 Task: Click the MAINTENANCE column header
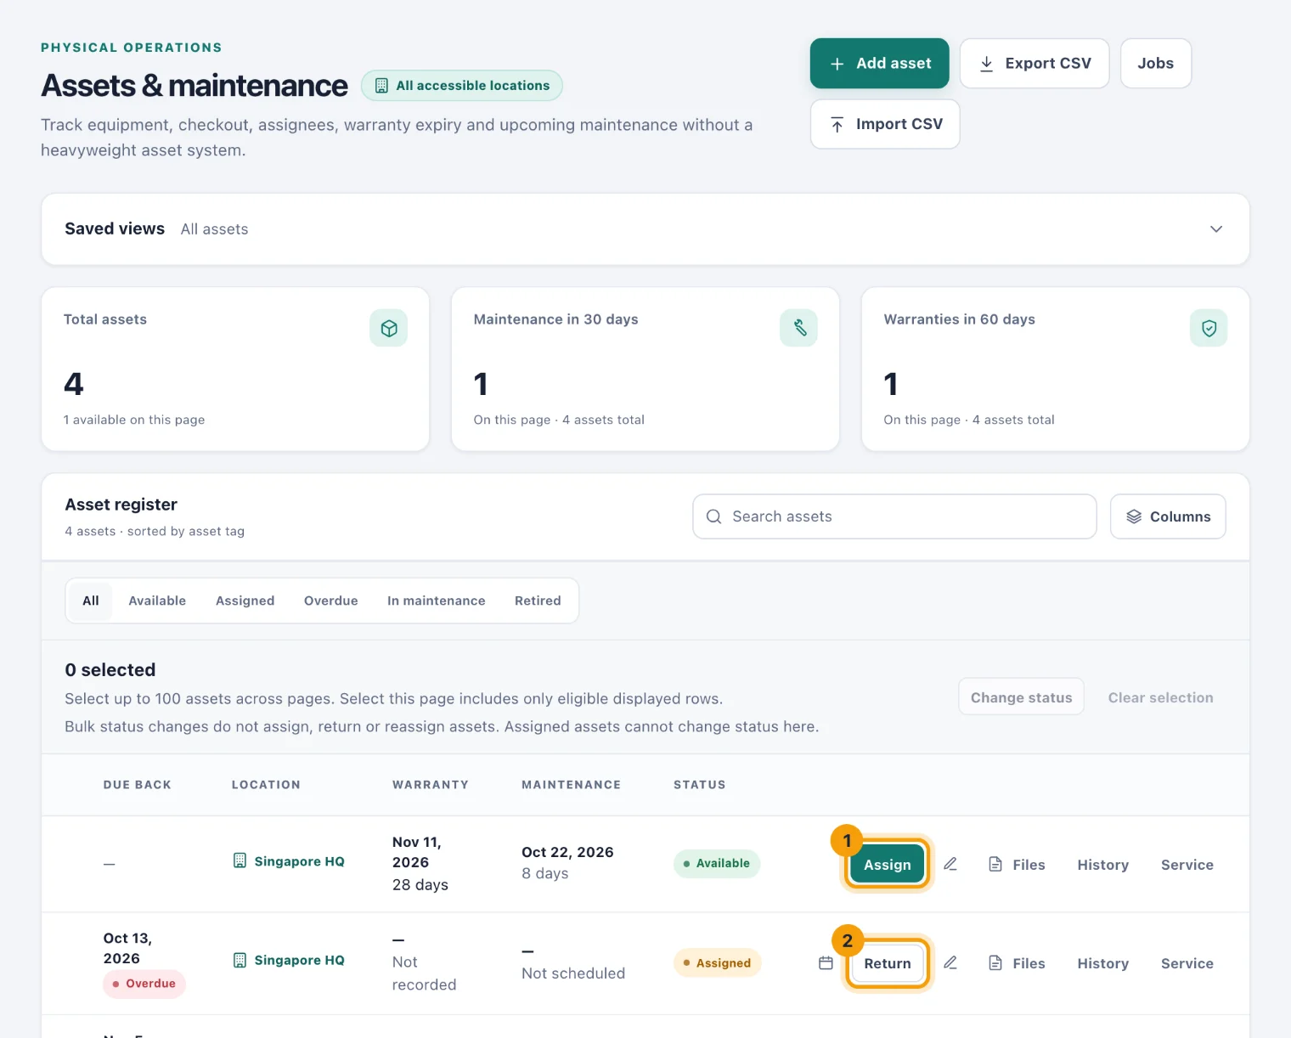[571, 785]
